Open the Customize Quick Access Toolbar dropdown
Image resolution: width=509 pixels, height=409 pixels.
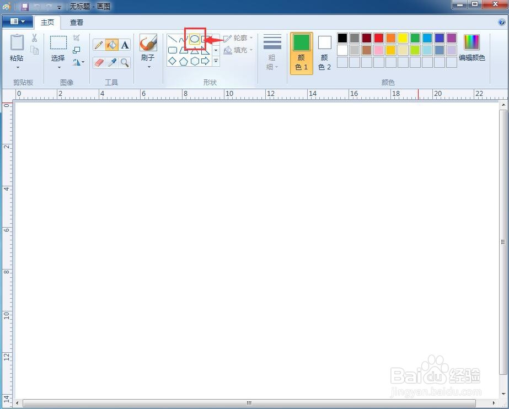59,7
